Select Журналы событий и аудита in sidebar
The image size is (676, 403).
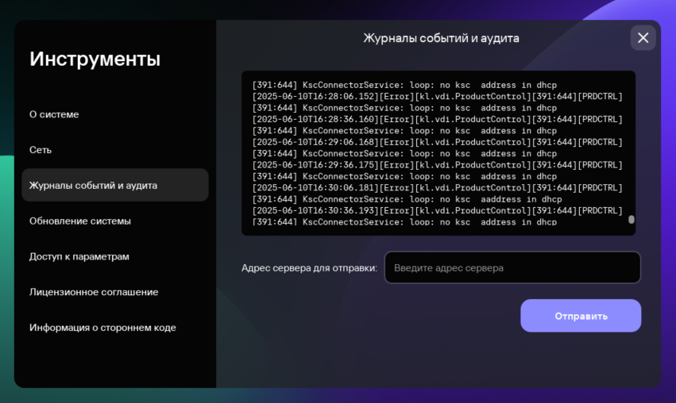coord(93,186)
